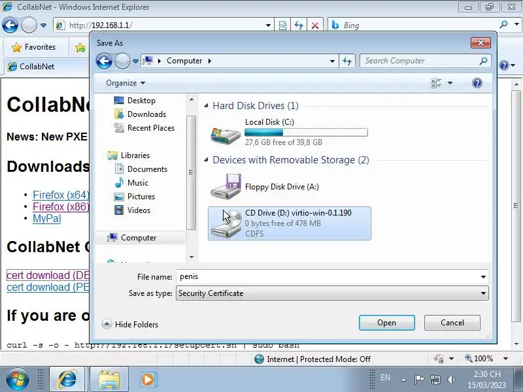Screen dimensions: 523x392
Task: Select CD Drive (D:) virtio-win-0.1.190
Action: [x=289, y=223]
